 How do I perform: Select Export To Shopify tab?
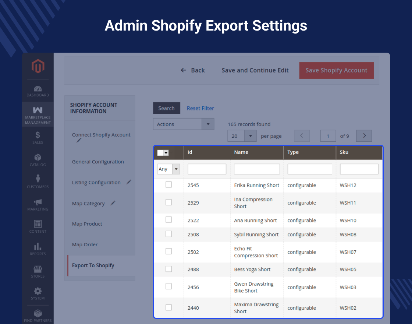click(102, 265)
